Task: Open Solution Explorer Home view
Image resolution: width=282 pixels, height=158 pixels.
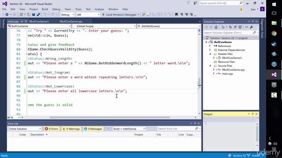Action: 216,27
